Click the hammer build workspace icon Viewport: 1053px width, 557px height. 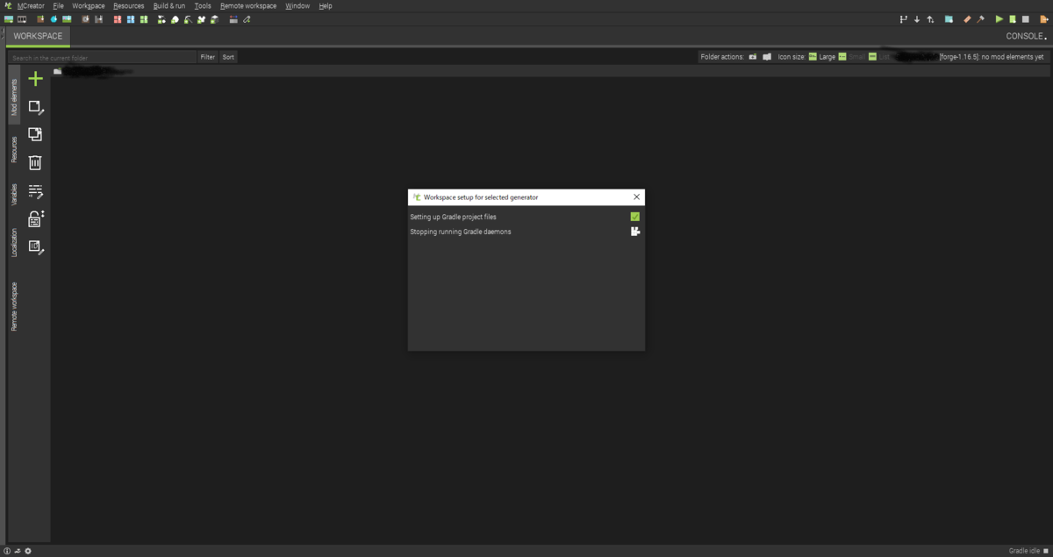(980, 19)
